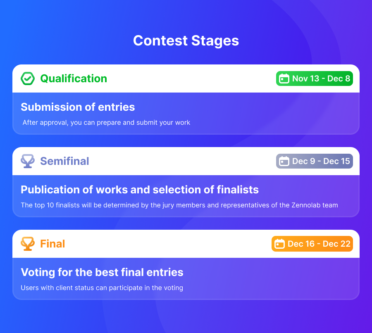This screenshot has width=372, height=333.
Task: Select the Qualification stage title
Action: coord(74,78)
